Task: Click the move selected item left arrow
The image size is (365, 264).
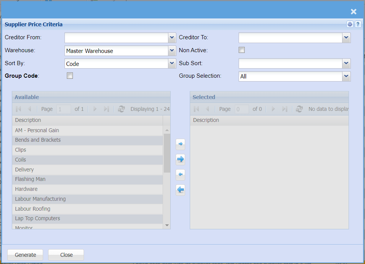Action: coord(180,175)
